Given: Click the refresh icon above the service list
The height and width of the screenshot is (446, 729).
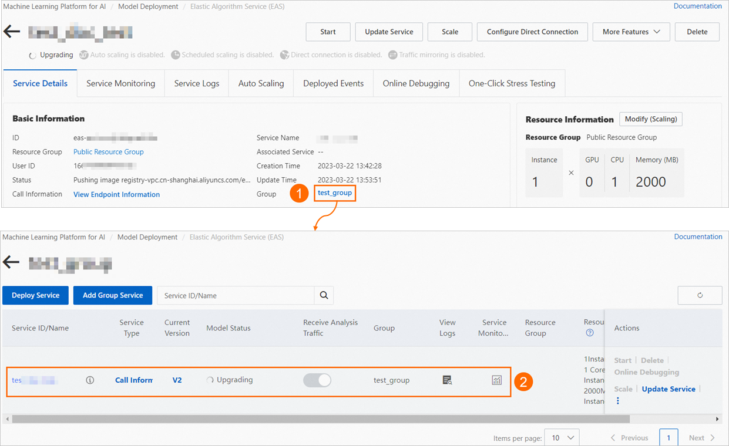Looking at the screenshot, I should [700, 295].
